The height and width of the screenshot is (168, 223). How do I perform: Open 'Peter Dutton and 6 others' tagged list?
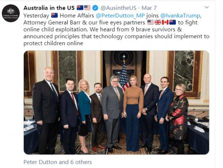58,162
